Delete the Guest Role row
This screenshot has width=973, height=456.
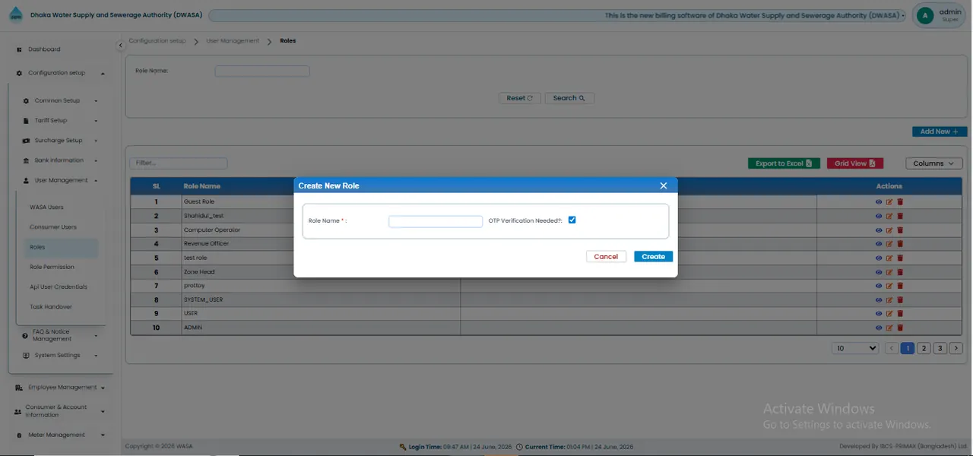[x=900, y=202]
